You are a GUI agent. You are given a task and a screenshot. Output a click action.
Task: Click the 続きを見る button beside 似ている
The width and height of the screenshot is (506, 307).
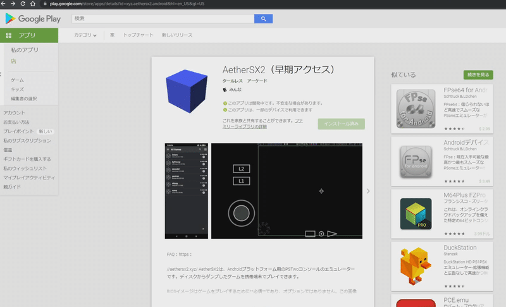[x=478, y=75]
